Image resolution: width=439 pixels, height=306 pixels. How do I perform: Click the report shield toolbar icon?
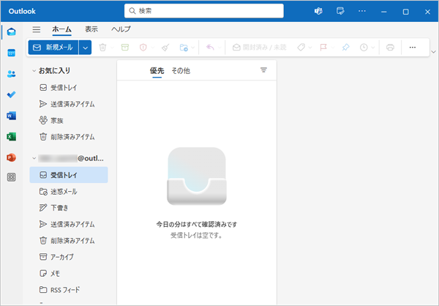(143, 48)
